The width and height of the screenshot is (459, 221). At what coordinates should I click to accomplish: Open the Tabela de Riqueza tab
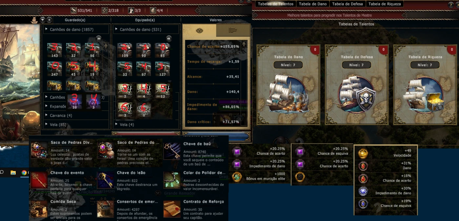coord(384,4)
